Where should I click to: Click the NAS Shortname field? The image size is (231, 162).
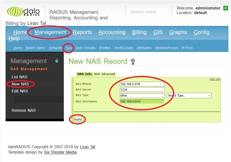point(142,101)
